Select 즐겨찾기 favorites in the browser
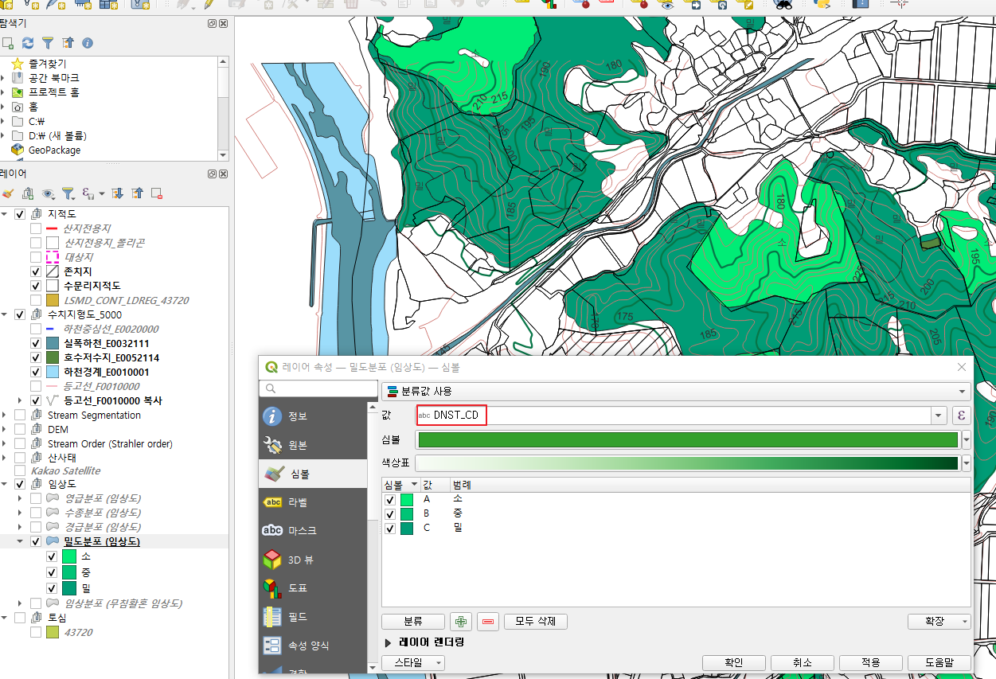996x679 pixels. click(x=48, y=64)
